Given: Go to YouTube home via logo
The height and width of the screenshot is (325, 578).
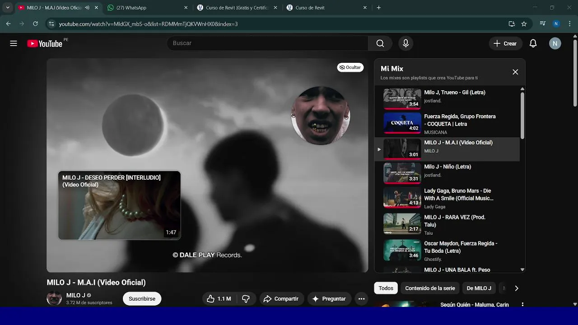Looking at the screenshot, I should coord(45,43).
